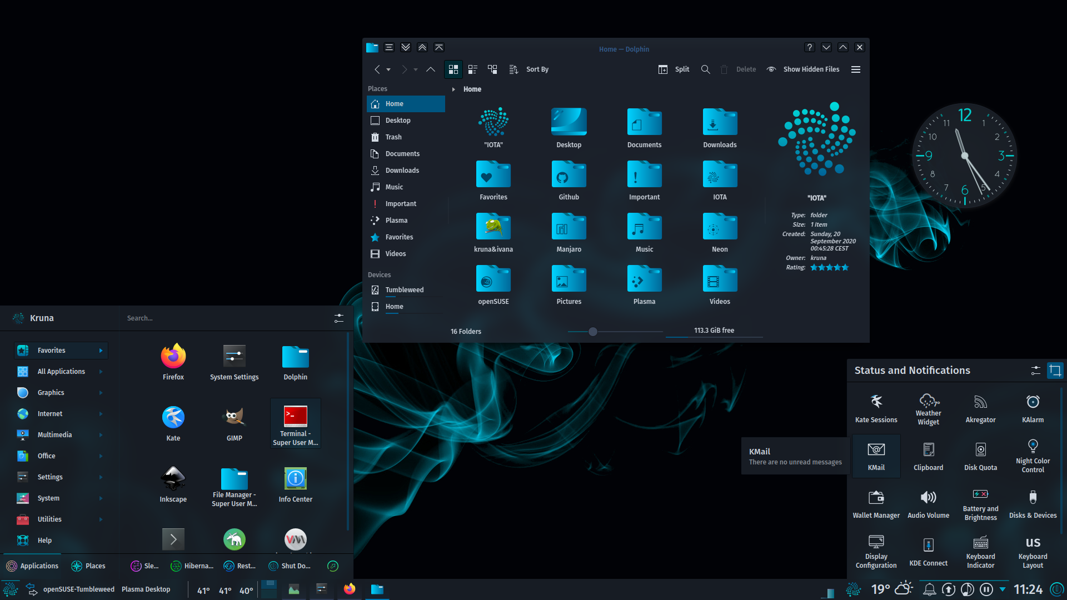The width and height of the screenshot is (1067, 600).
Task: Open KDE Connect tray entry
Action: coord(929,552)
